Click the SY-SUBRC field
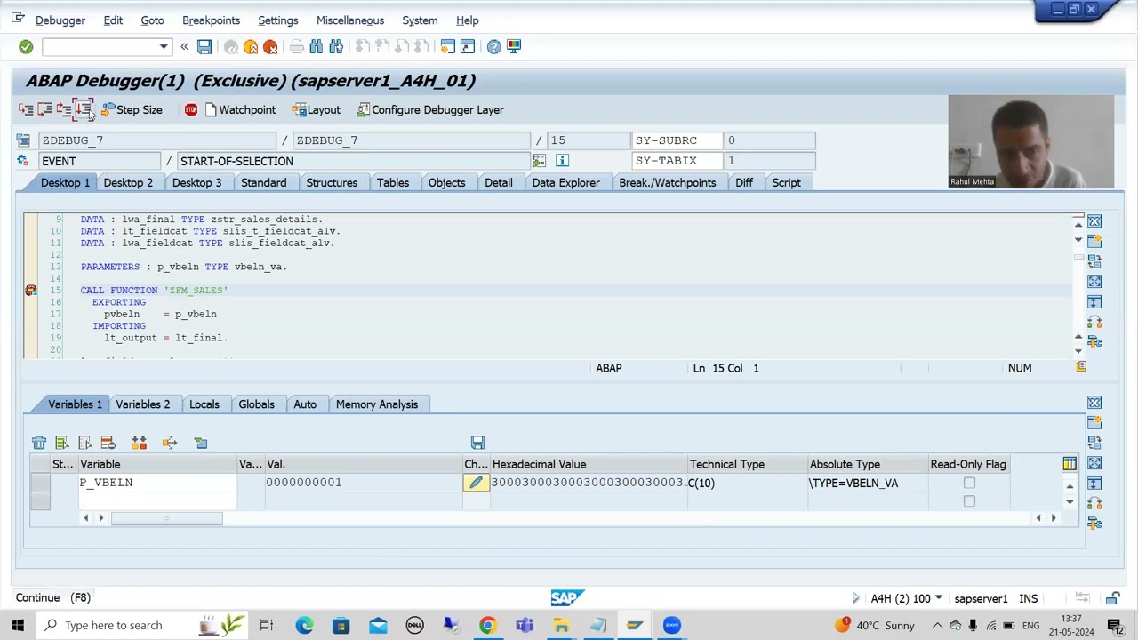 pyautogui.click(x=677, y=140)
